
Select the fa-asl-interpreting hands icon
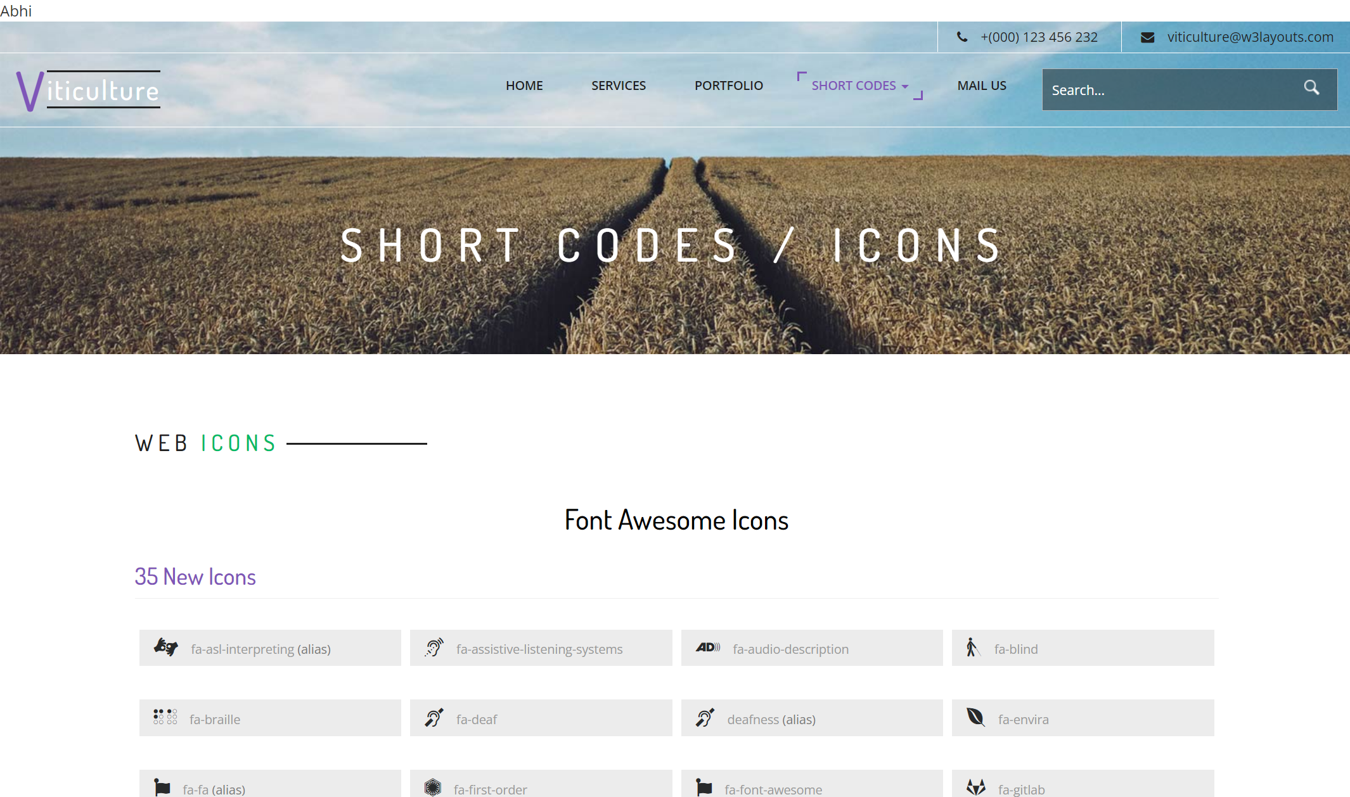pos(166,647)
